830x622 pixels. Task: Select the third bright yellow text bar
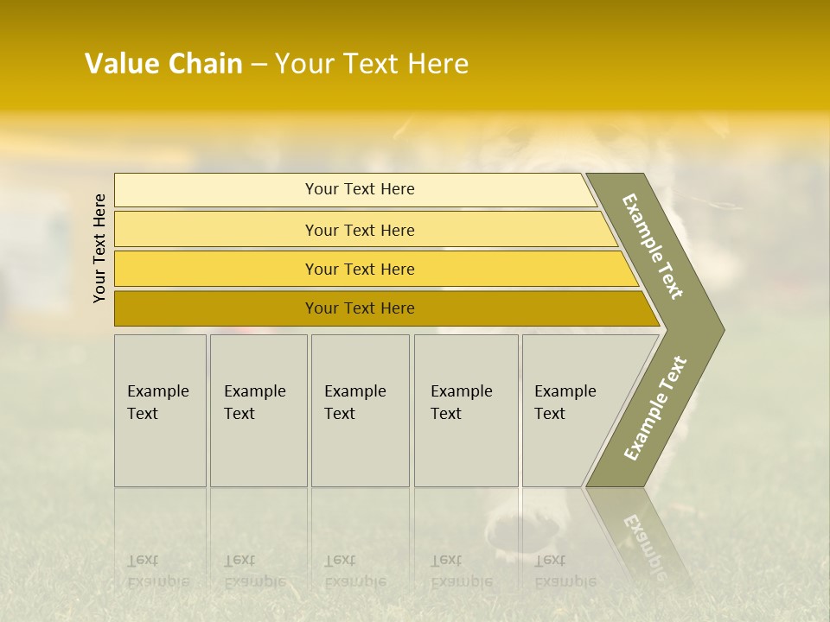click(x=376, y=269)
